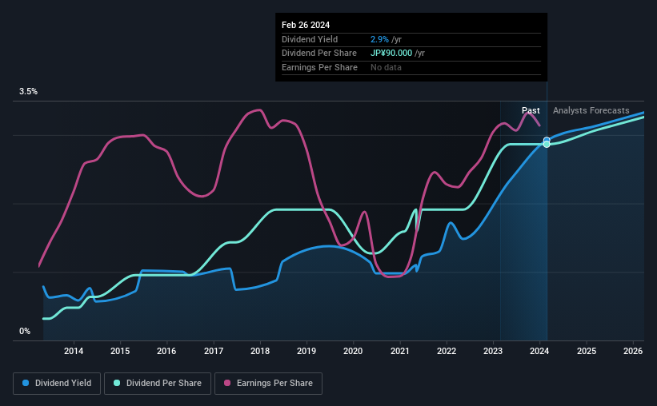Click the blue Dividend Yield legend dot

pos(26,383)
